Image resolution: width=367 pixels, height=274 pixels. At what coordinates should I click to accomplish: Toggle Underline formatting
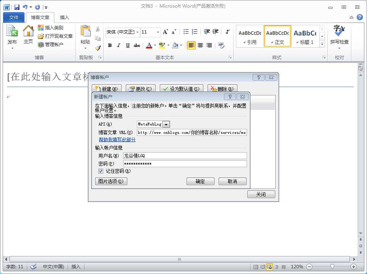(128, 45)
